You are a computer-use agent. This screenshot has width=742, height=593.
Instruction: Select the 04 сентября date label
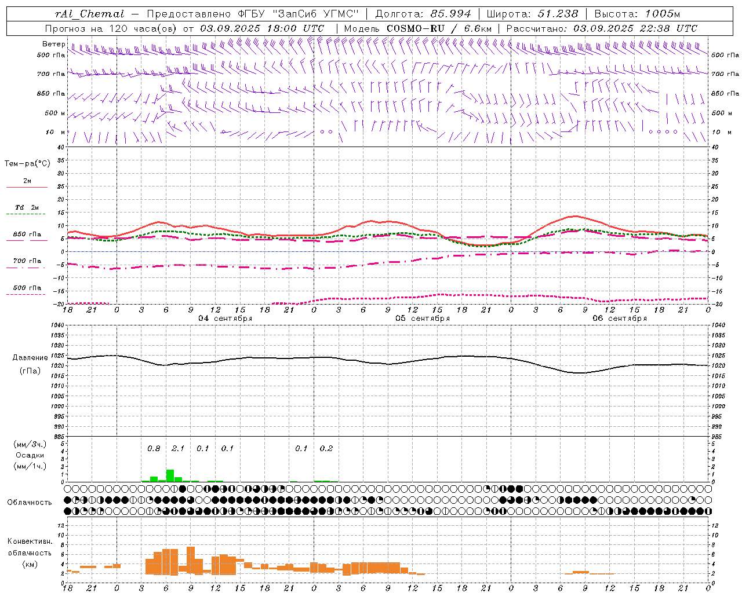click(225, 319)
